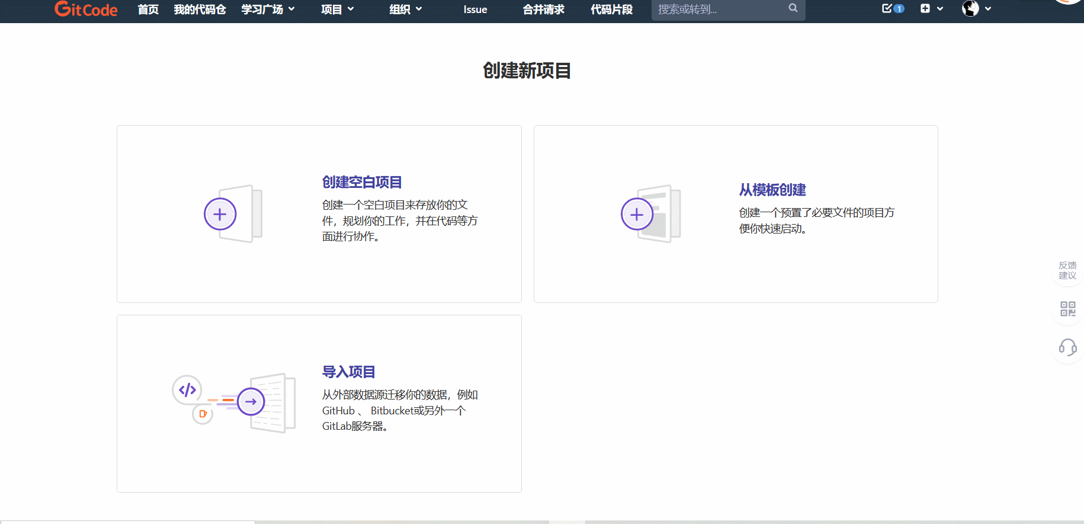The height and width of the screenshot is (524, 1084).
Task: Expand the 组织 dropdown menu
Action: click(405, 9)
